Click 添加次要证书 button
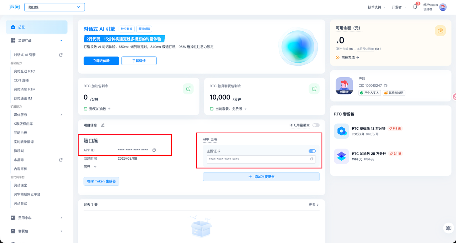 (x=261, y=177)
